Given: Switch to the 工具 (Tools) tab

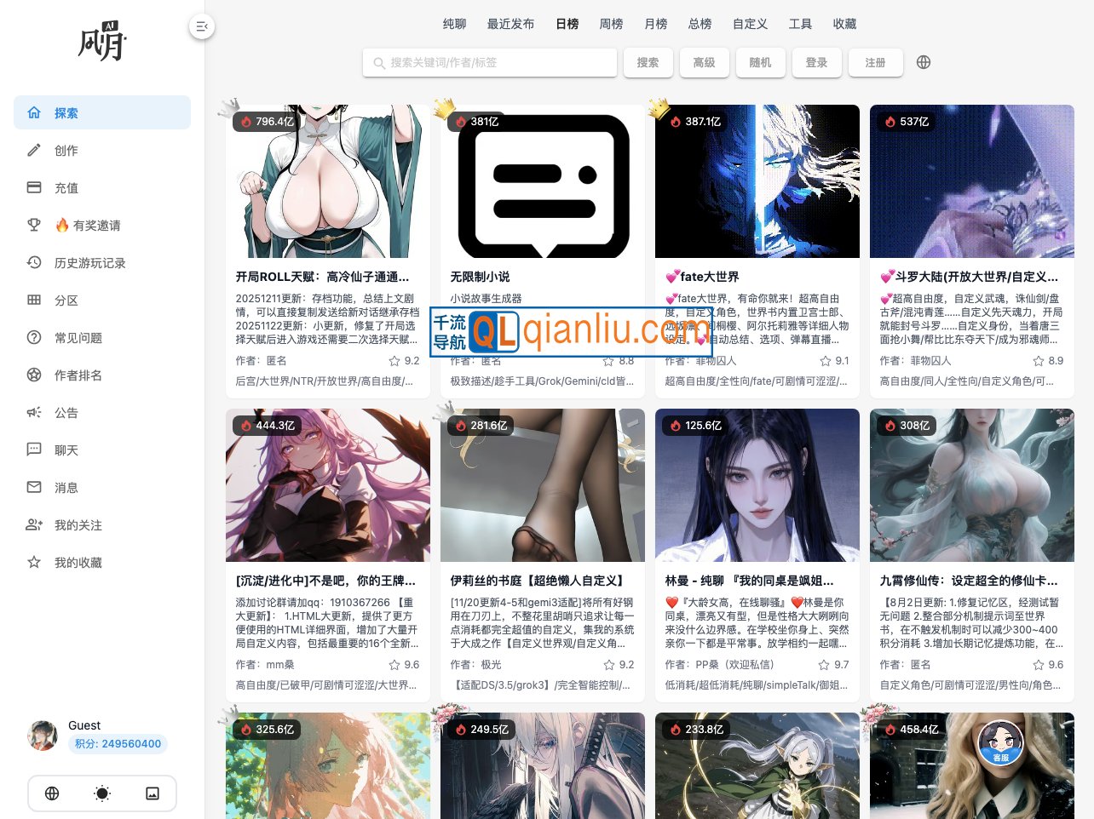Looking at the screenshot, I should tap(800, 24).
